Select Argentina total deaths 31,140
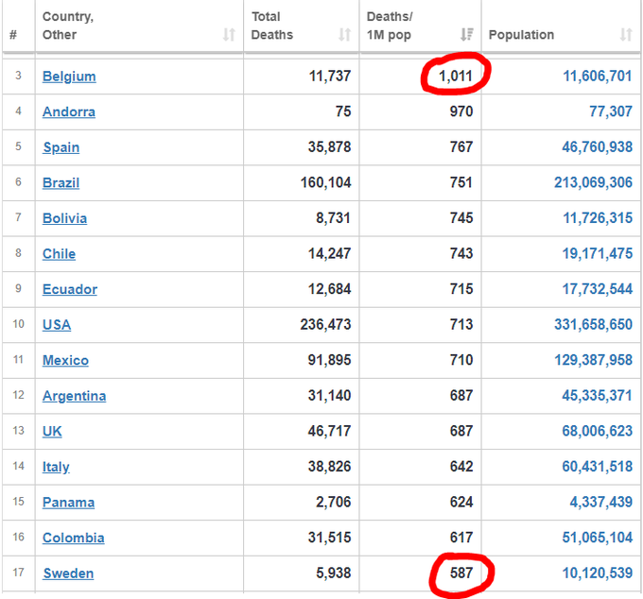The image size is (643, 599). coord(330,396)
